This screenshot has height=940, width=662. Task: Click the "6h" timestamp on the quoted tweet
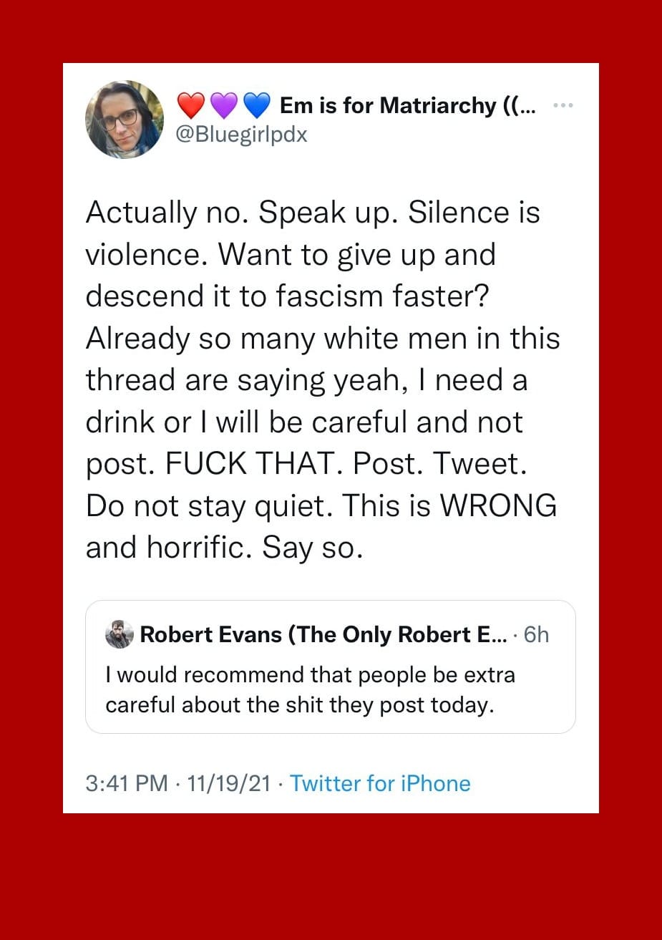(x=536, y=634)
